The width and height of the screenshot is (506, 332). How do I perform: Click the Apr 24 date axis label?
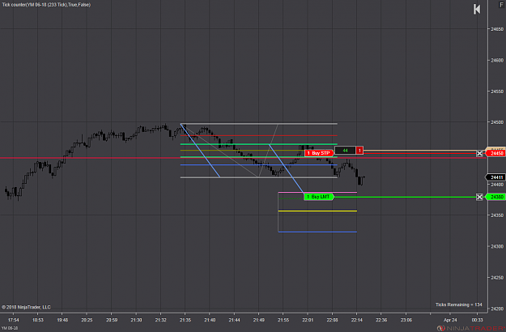coord(450,320)
